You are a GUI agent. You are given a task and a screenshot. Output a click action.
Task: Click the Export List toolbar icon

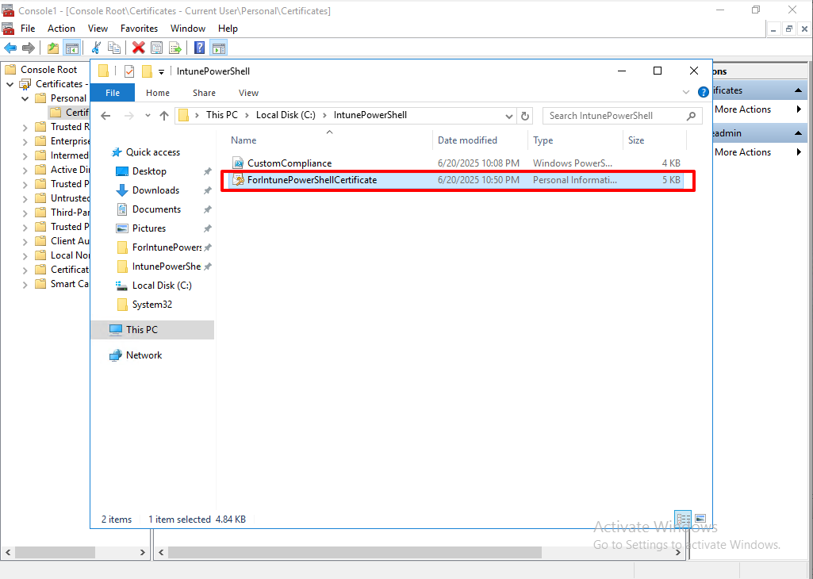click(x=175, y=48)
